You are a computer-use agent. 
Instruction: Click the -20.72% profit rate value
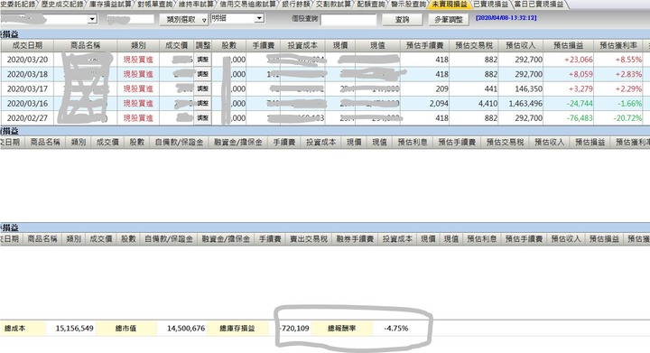point(627,118)
